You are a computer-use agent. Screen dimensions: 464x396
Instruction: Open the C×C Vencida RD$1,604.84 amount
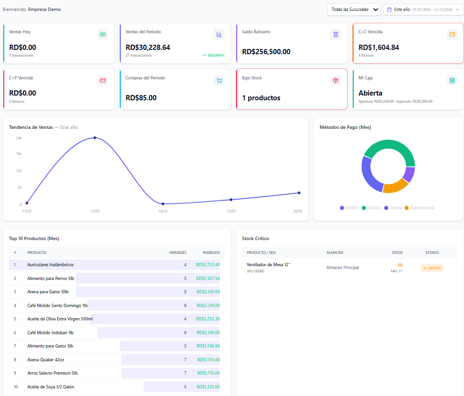click(x=378, y=48)
